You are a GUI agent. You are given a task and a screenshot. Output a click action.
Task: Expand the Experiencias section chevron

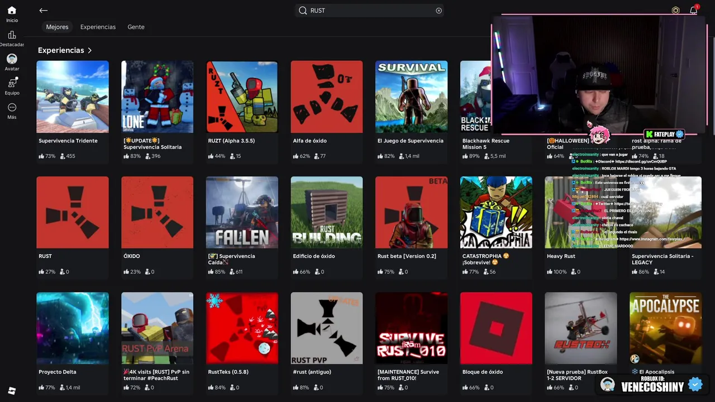point(89,50)
